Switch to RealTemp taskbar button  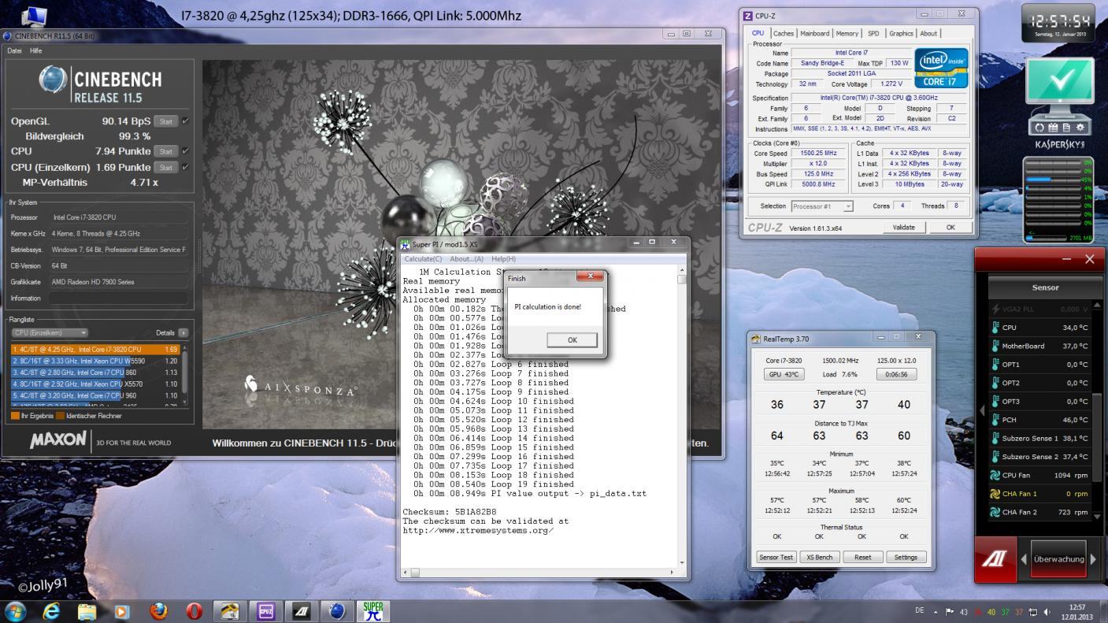point(230,610)
